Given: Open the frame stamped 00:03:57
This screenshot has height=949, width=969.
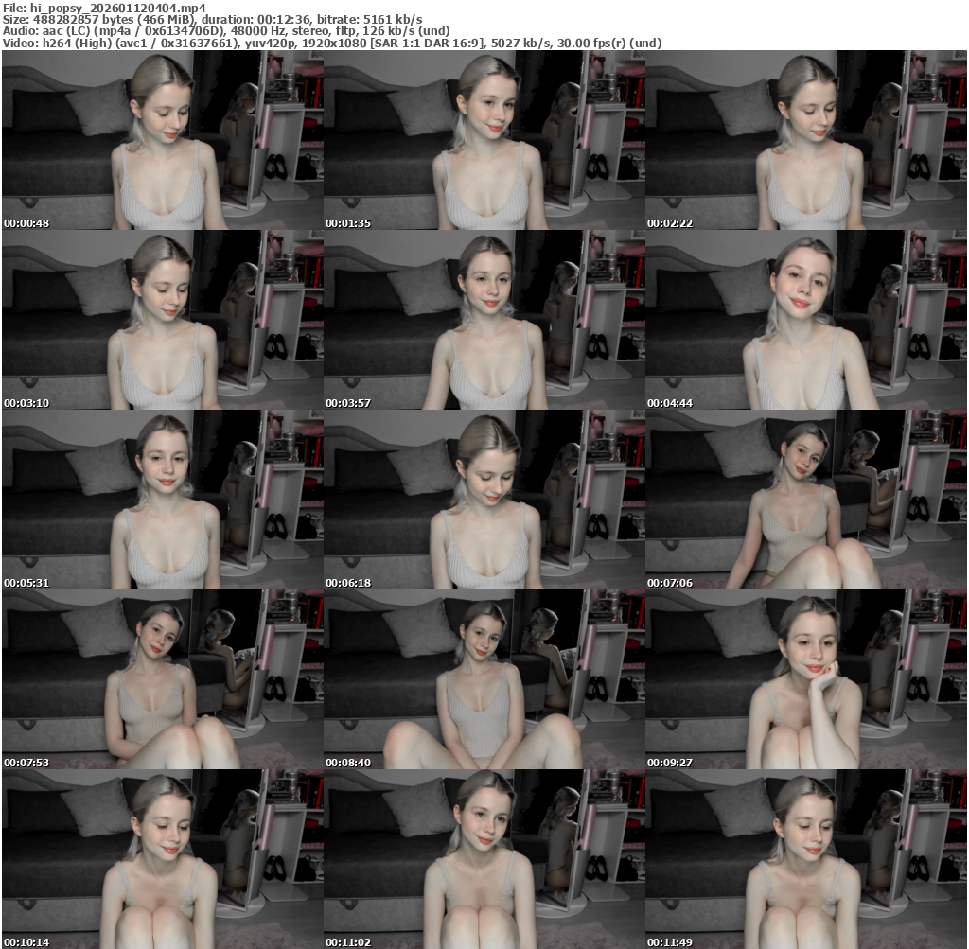Looking at the screenshot, I should pos(484,320).
